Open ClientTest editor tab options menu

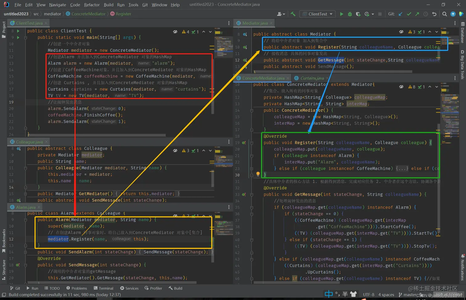[229, 23]
